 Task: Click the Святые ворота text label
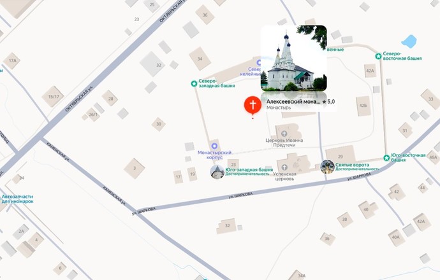pos(352,165)
